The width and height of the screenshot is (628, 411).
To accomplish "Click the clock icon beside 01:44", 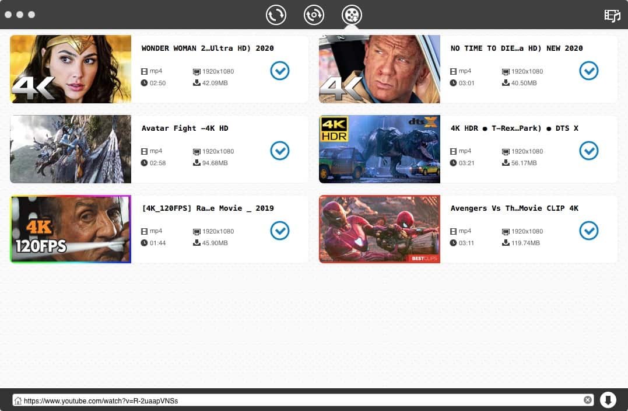I will point(144,243).
